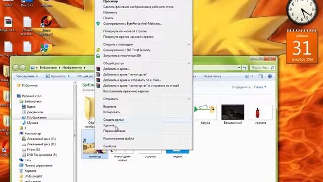The width and height of the screenshot is (323, 182).
Task: Select Музыка library in navigation tree
Action: [32, 123]
